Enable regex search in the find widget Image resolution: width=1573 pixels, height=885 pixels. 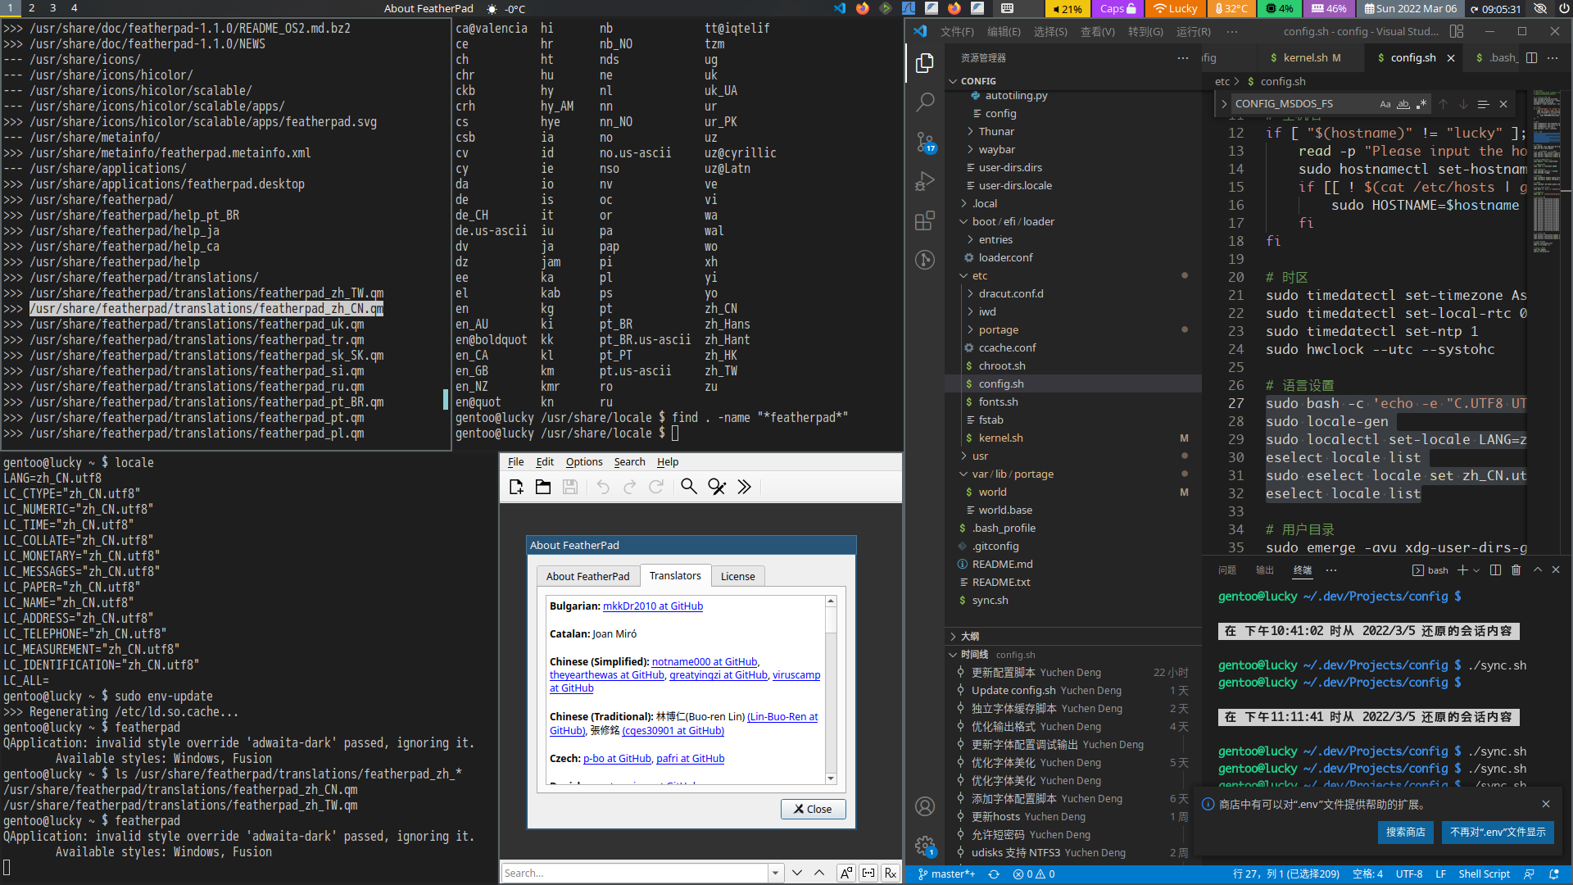[x=1421, y=104]
